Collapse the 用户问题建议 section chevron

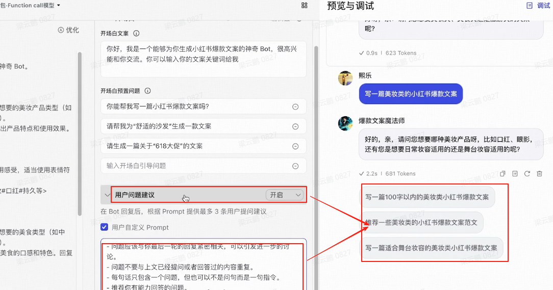click(107, 195)
